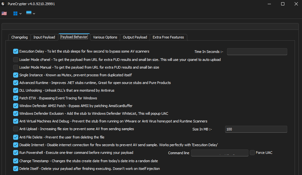Focus the Time In Seconds input field
Viewport: 302px width, 175px height.
[257, 52]
